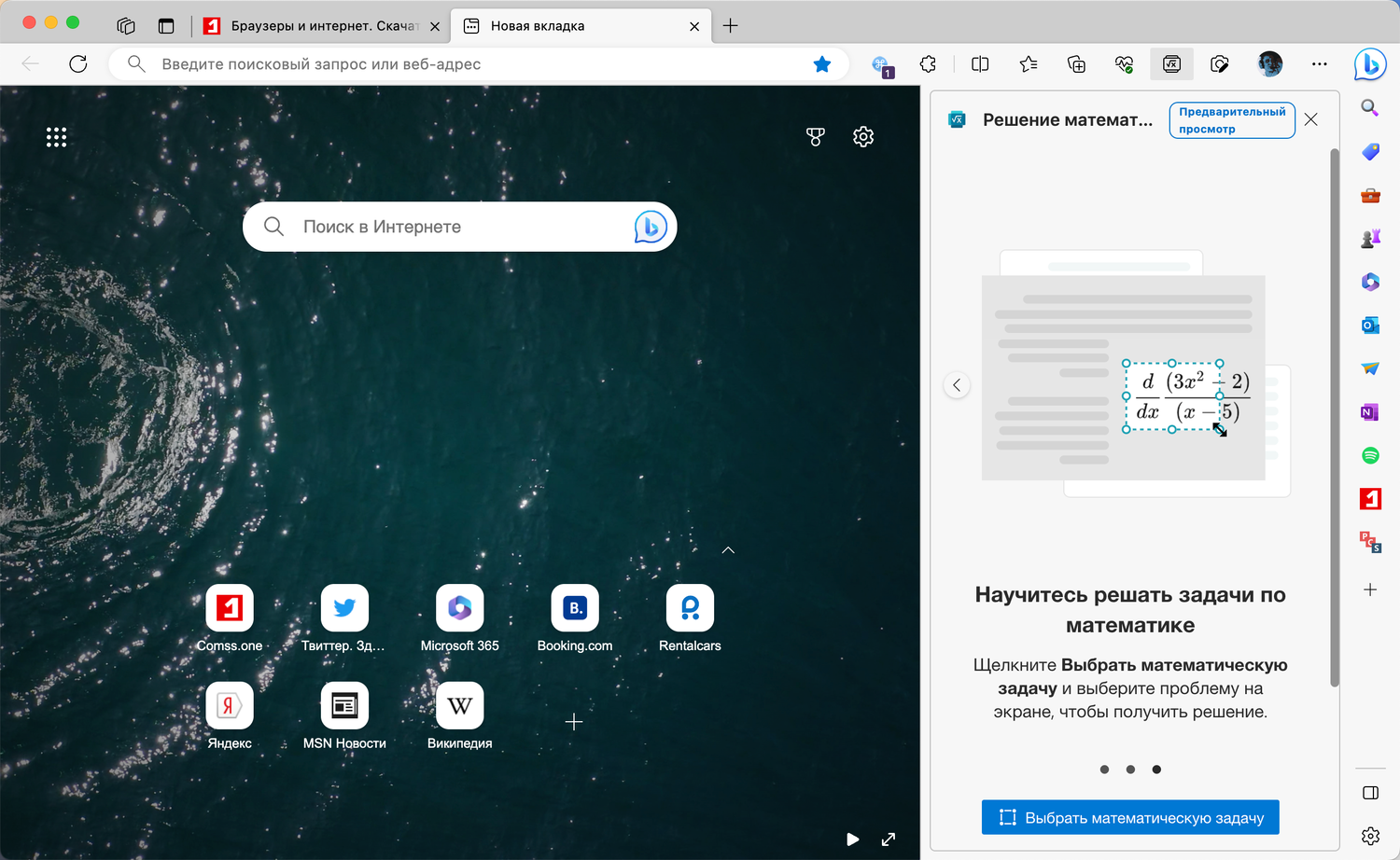The image size is (1400, 860).
Task: Click the Bing Copilot sidebar button
Action: coord(1370,64)
